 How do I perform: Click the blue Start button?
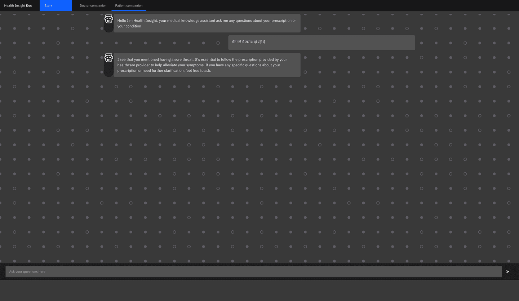(56, 5)
